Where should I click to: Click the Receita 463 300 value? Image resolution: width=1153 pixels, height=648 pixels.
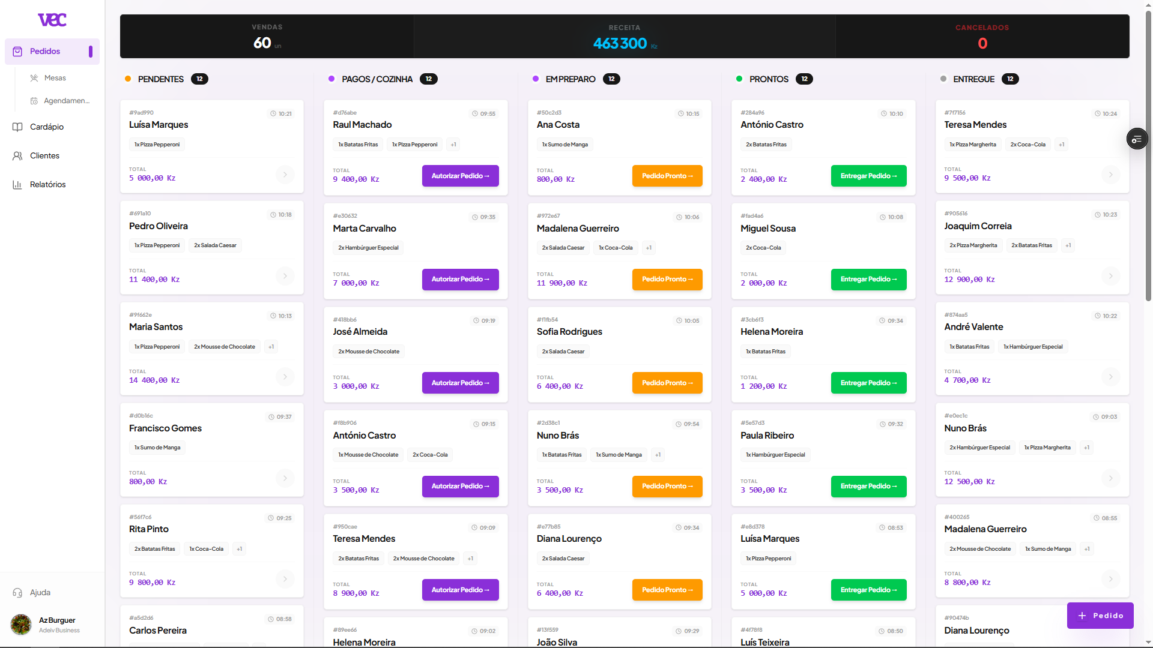[x=620, y=44]
